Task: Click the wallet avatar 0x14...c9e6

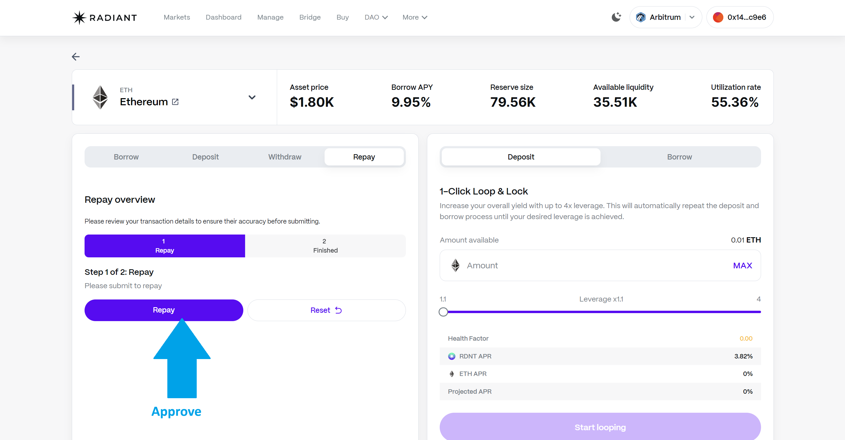Action: 718,17
